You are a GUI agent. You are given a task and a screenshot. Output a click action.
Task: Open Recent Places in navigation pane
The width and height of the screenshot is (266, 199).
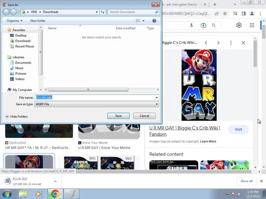tap(25, 46)
